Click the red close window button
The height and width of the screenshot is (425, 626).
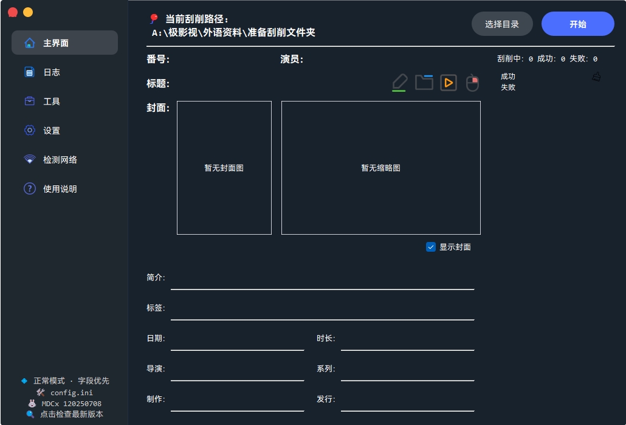13,12
